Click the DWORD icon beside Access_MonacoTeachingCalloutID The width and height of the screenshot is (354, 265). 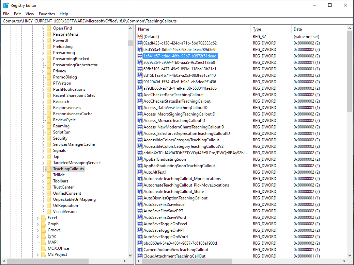point(140,121)
